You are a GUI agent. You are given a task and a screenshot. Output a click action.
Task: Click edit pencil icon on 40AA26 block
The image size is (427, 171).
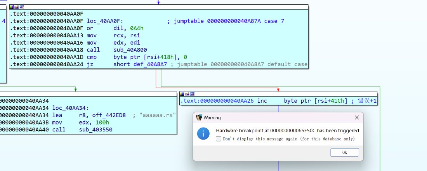pos(187,94)
